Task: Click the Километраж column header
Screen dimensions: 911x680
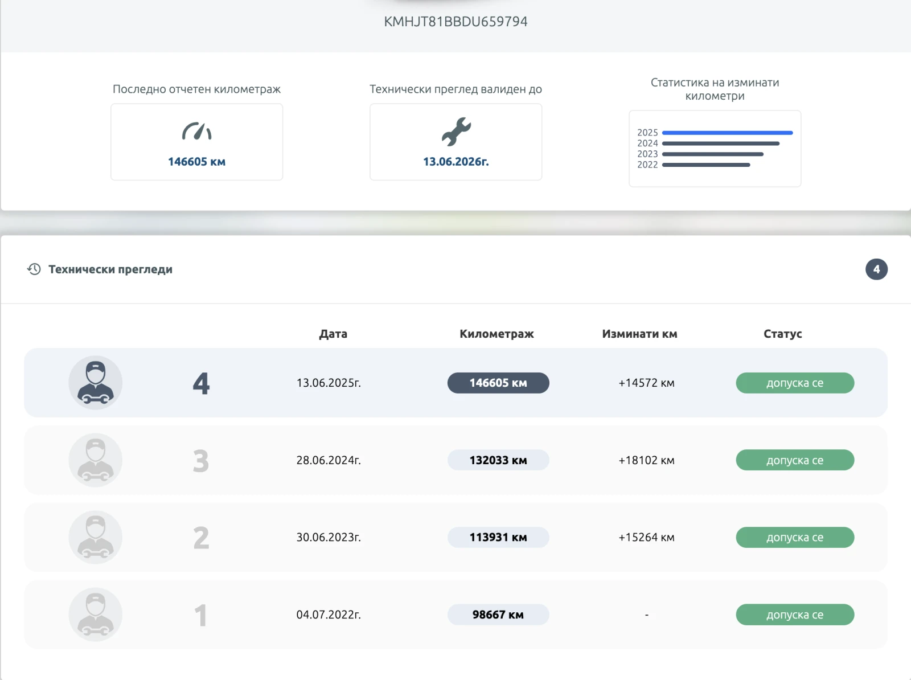Action: click(x=496, y=334)
